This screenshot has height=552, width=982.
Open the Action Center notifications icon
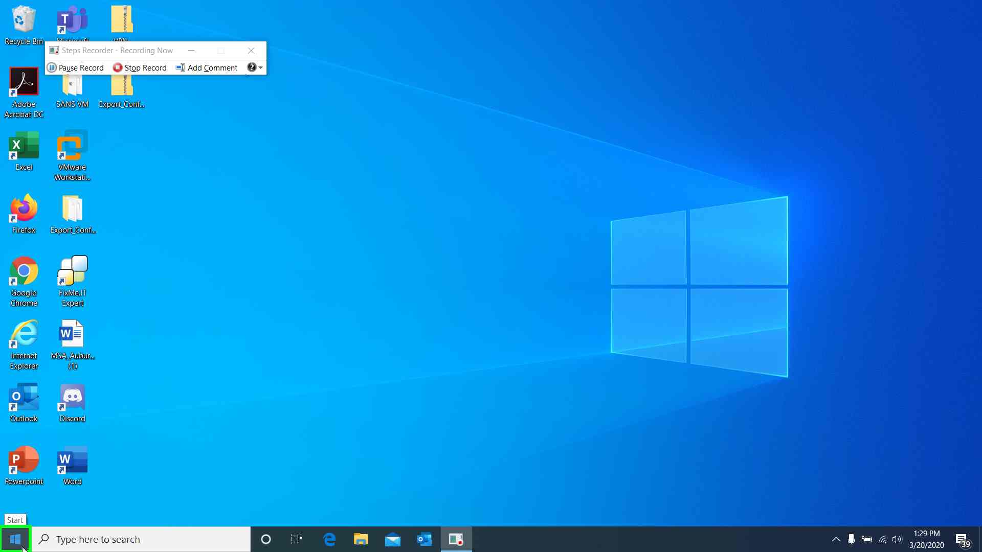pos(963,539)
